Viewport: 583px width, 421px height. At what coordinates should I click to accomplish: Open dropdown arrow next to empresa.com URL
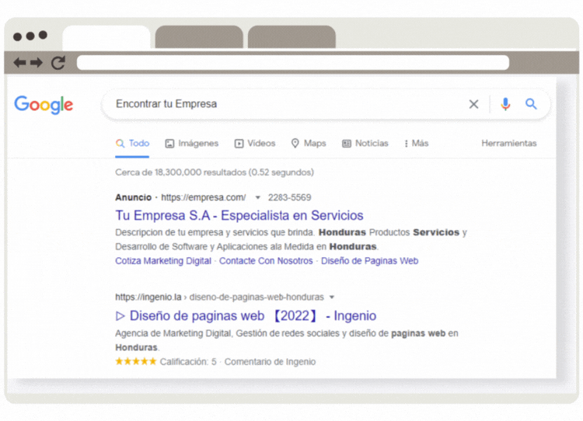tap(257, 197)
